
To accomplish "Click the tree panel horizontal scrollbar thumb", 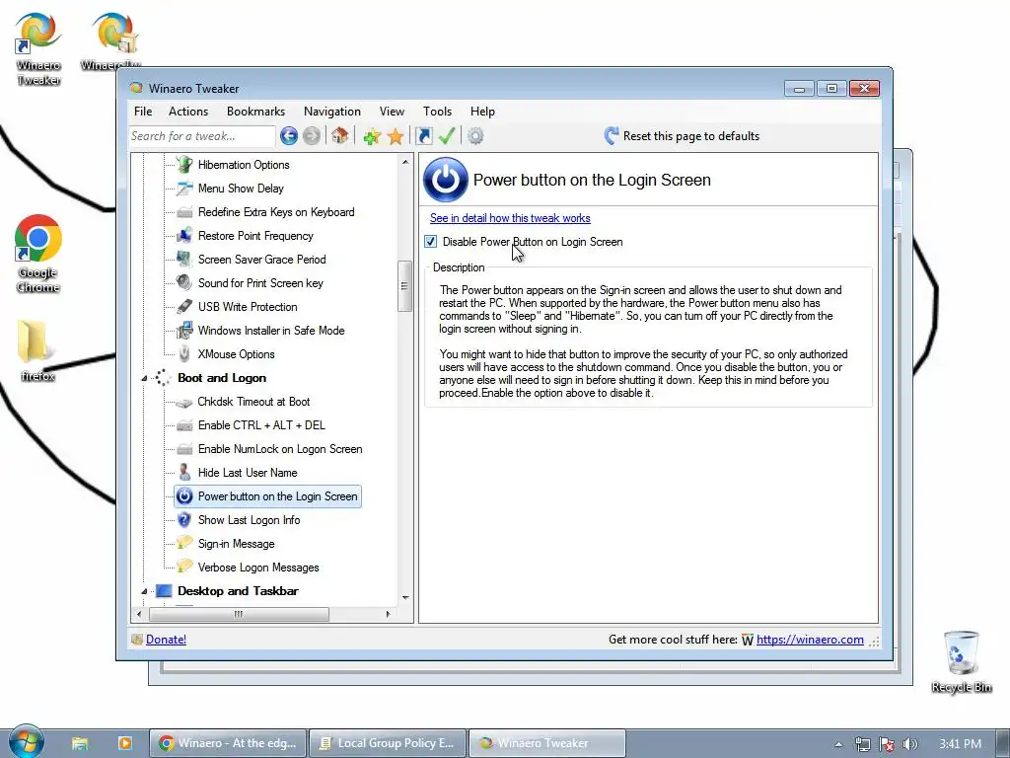I will point(239,614).
